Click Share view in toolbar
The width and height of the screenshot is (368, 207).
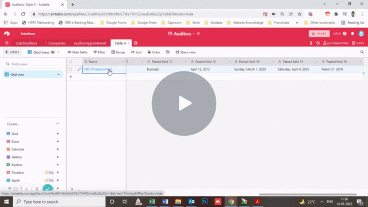point(186,52)
